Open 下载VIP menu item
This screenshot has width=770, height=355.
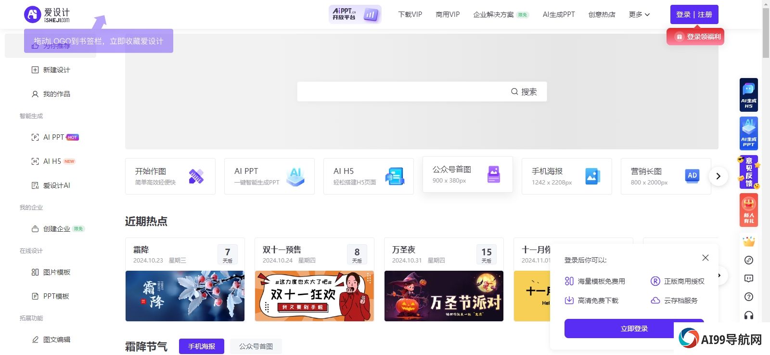[410, 14]
